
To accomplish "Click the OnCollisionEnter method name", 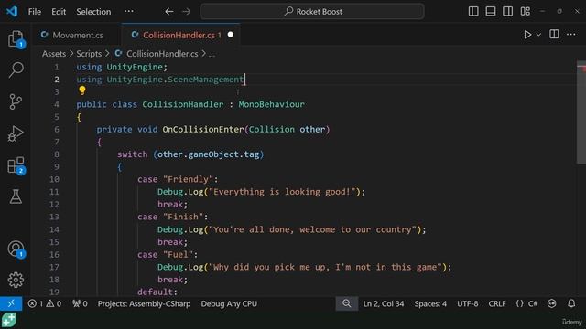I will pyautogui.click(x=203, y=130).
